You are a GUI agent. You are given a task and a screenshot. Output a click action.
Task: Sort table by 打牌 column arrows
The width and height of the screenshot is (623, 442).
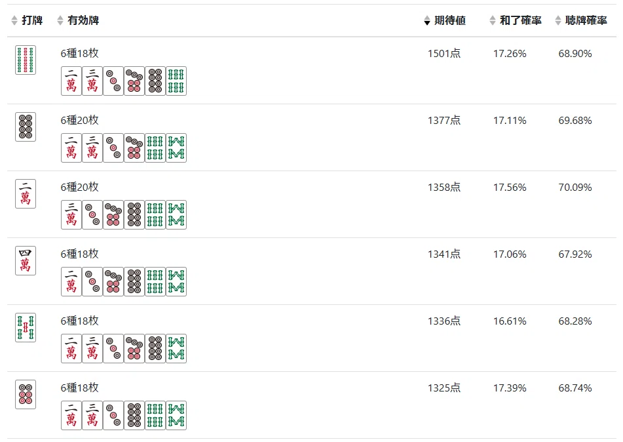coord(14,20)
